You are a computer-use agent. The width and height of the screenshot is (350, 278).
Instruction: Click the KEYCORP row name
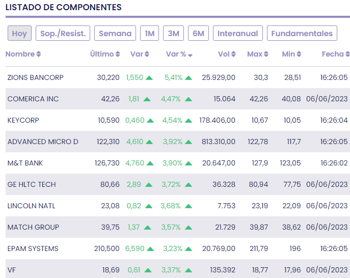tap(23, 120)
